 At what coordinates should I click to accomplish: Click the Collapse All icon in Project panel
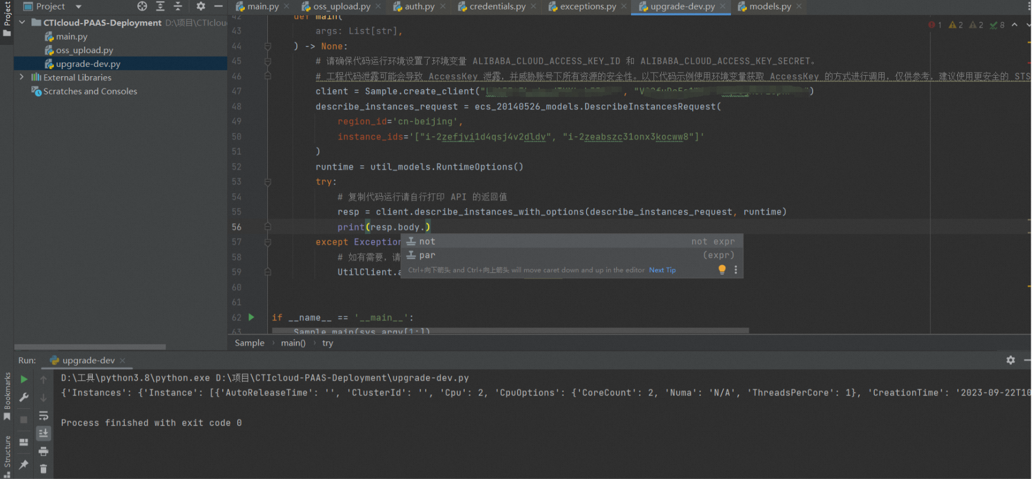[x=178, y=6]
